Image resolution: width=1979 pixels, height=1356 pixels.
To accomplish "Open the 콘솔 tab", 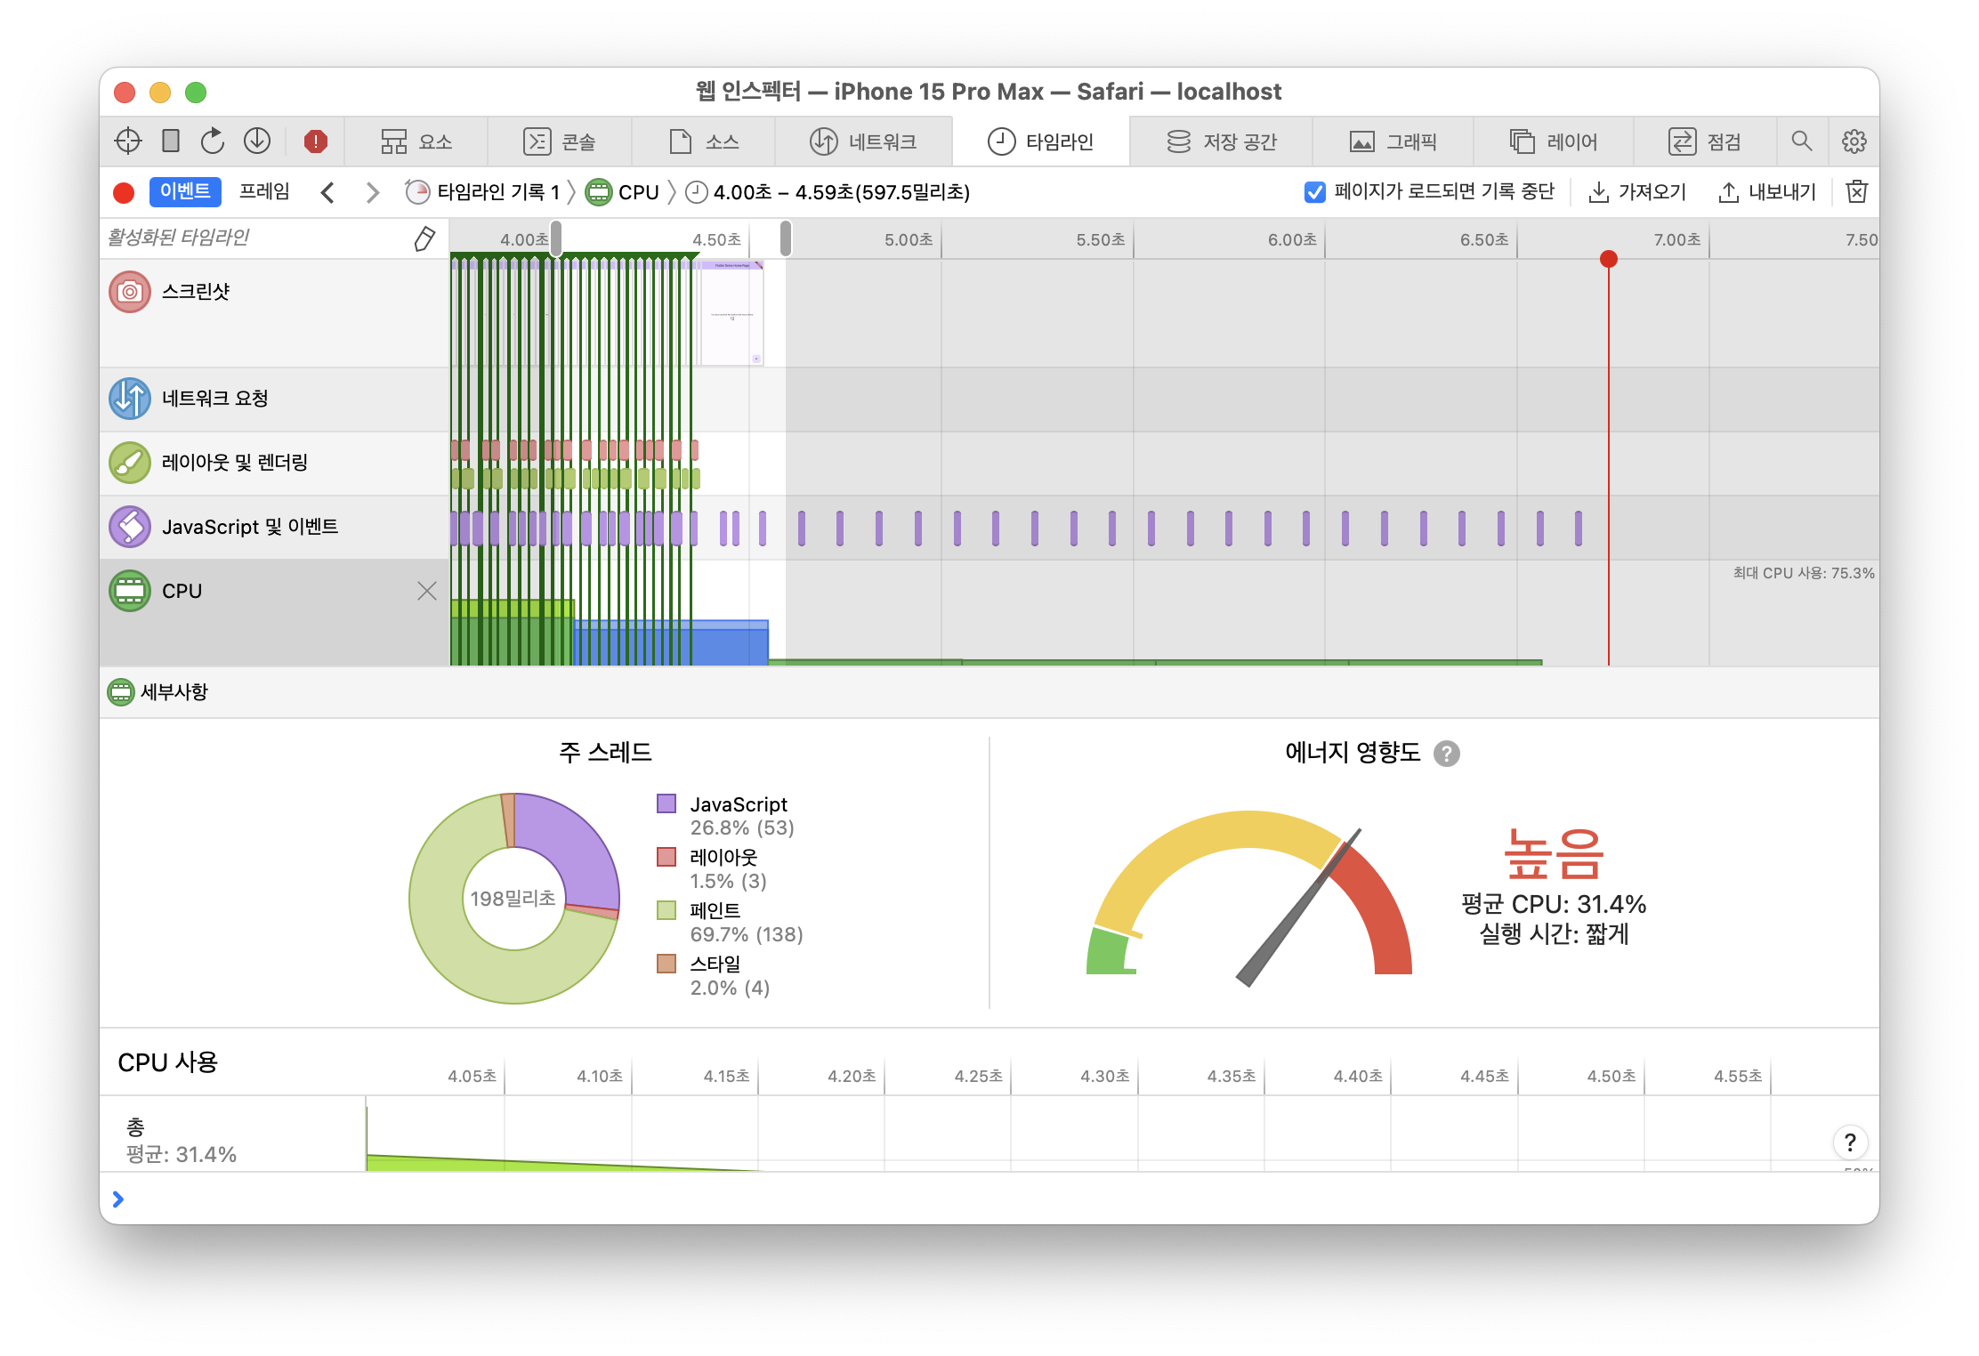I will pyautogui.click(x=560, y=141).
